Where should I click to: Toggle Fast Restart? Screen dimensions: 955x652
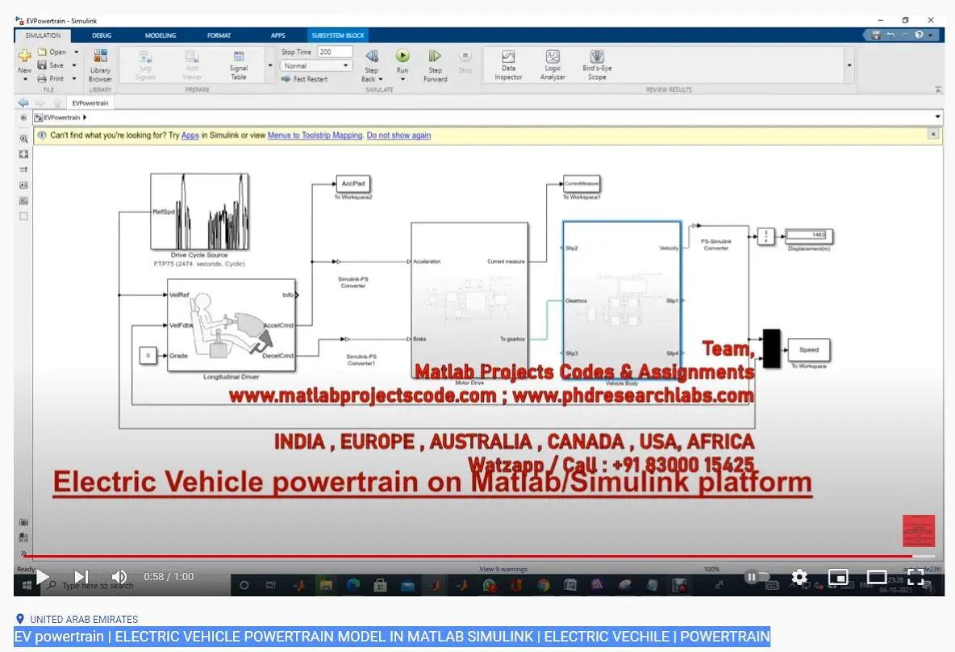[305, 79]
